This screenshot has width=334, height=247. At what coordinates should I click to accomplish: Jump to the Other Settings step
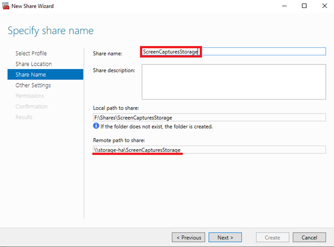click(x=33, y=85)
